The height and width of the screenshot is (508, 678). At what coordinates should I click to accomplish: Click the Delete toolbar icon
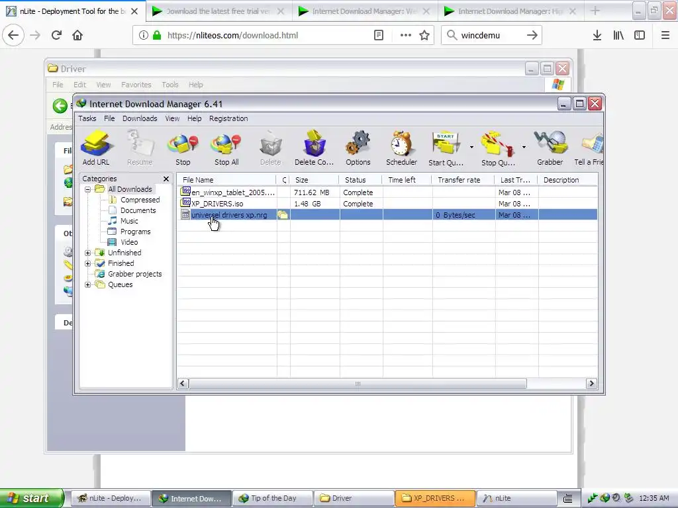271,148
